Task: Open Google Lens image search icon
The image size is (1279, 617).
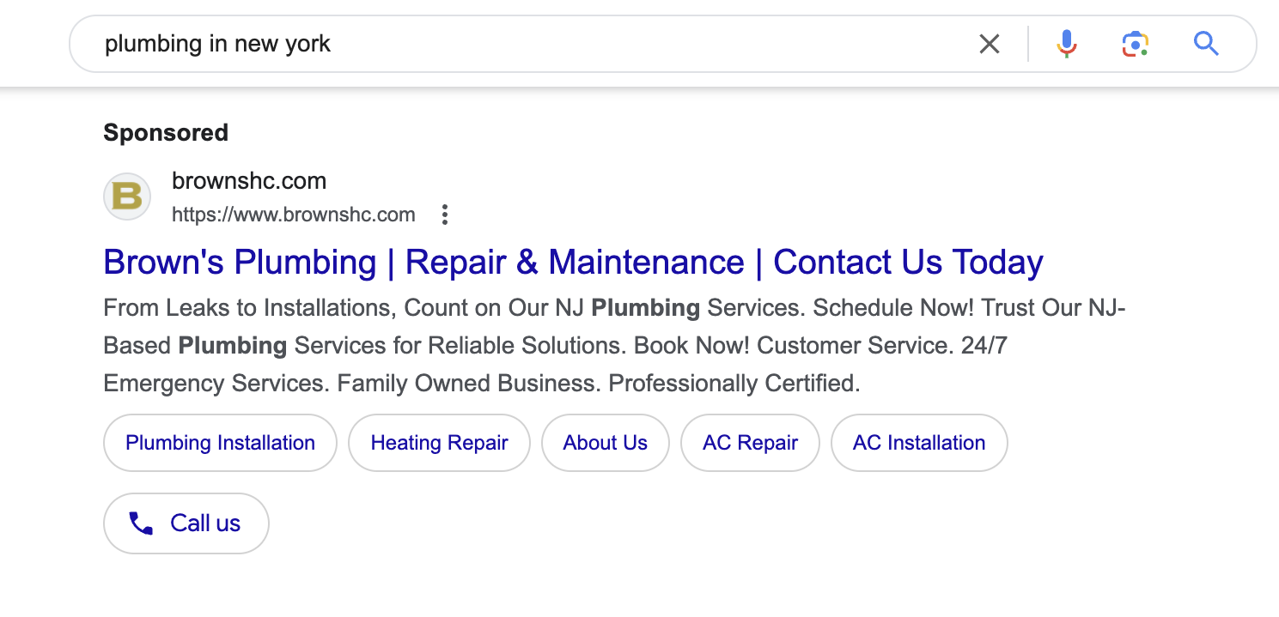Action: click(1136, 44)
